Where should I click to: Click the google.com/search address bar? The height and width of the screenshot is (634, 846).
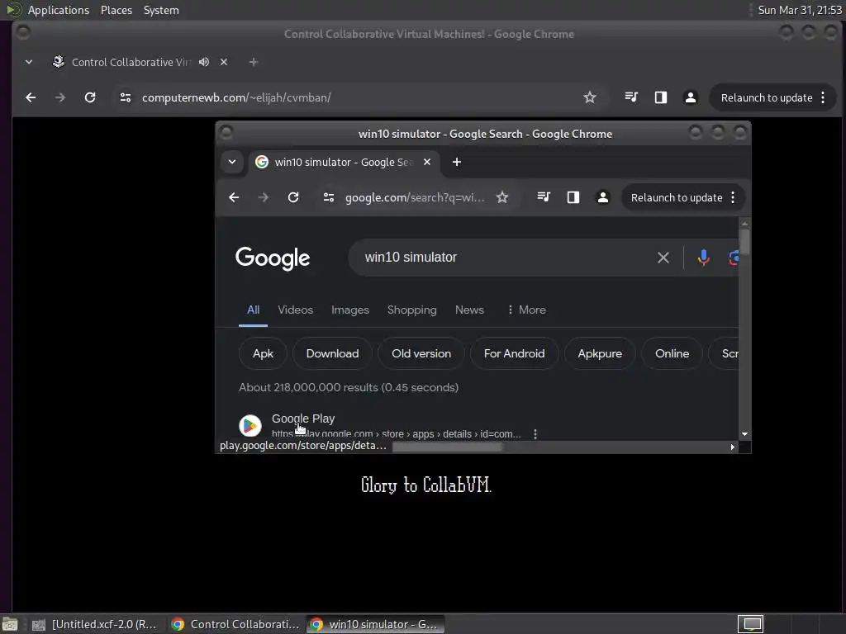point(415,197)
